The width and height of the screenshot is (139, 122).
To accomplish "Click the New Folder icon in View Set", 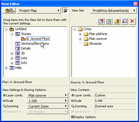I will coord(117,21).
